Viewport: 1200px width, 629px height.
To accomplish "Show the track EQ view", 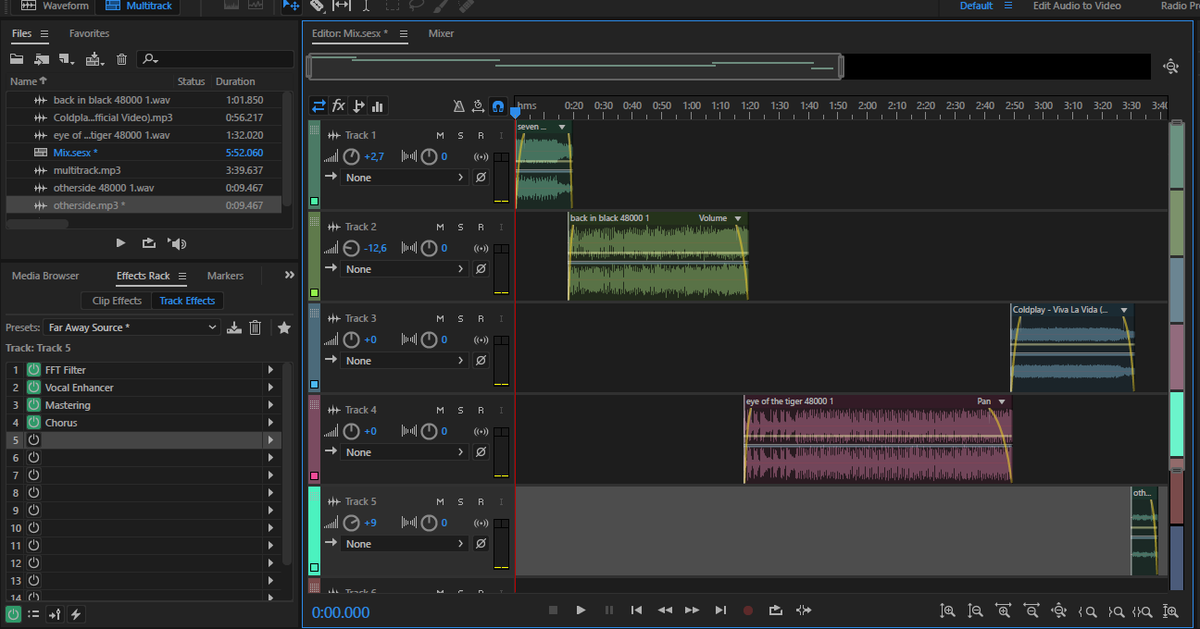I will coord(378,105).
